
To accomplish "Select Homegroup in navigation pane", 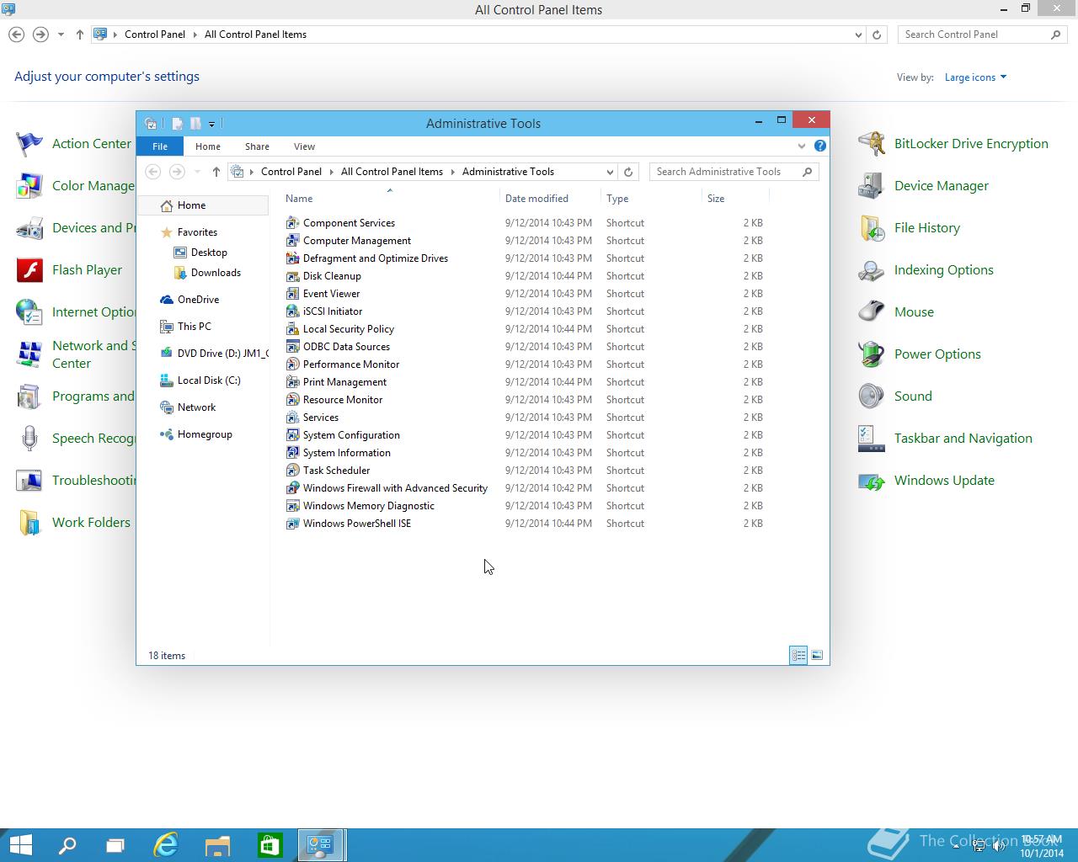I will coord(205,434).
